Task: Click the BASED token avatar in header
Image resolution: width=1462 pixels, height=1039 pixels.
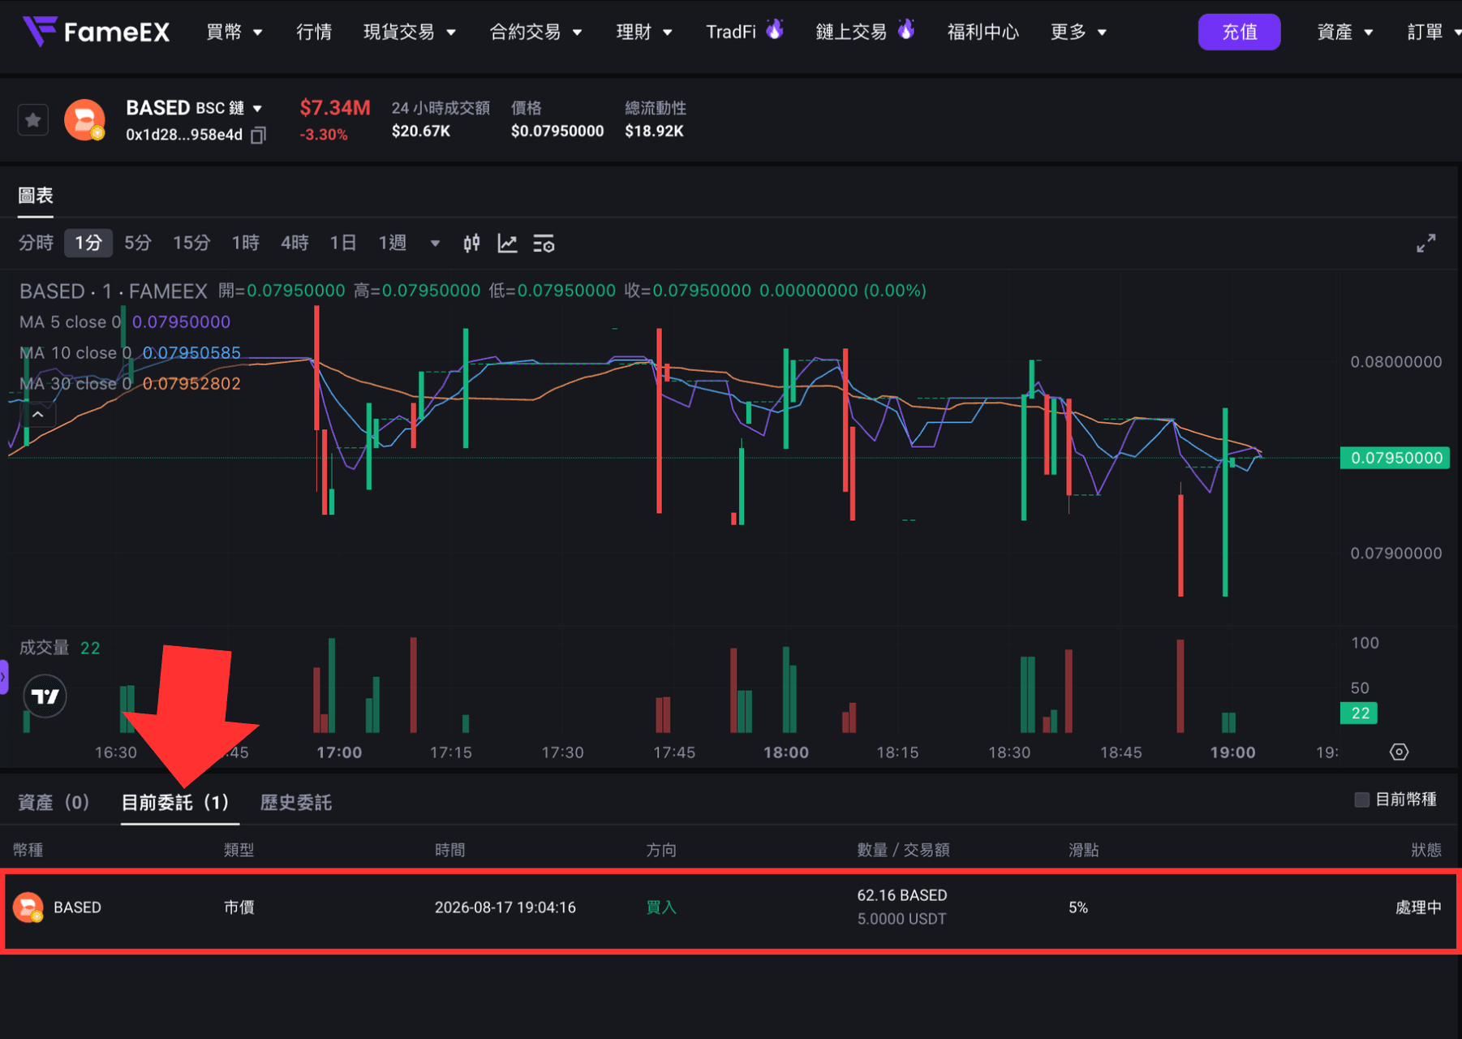Action: 85,120
